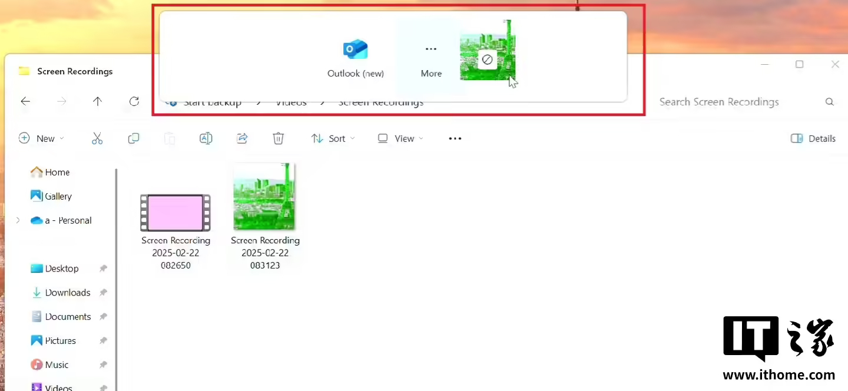Click the Delete trash icon
The height and width of the screenshot is (391, 848).
point(279,138)
